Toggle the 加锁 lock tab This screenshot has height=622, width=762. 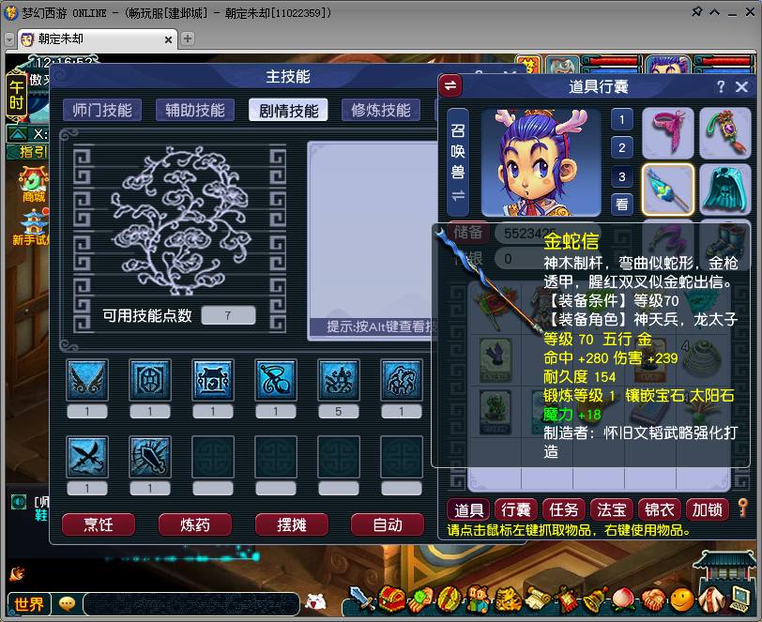707,509
